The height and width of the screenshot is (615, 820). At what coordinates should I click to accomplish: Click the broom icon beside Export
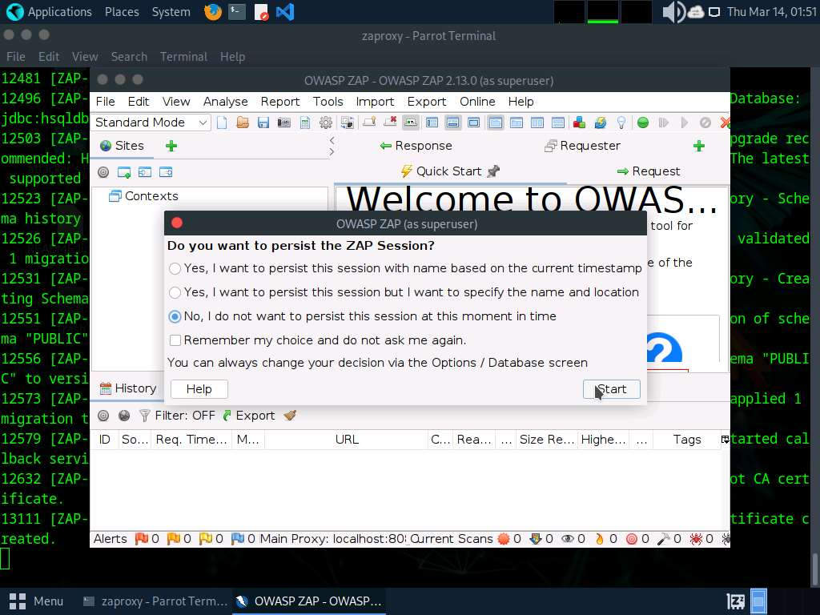pos(290,416)
